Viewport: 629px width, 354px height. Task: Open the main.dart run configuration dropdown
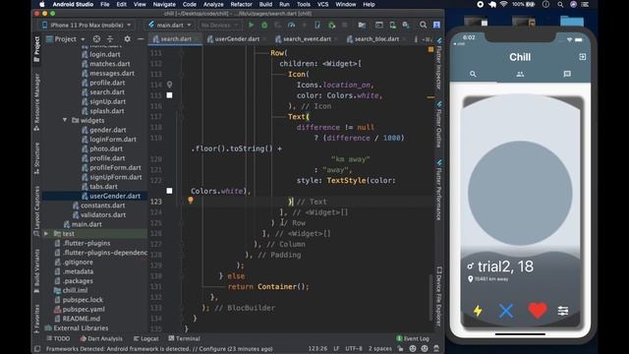(x=170, y=25)
